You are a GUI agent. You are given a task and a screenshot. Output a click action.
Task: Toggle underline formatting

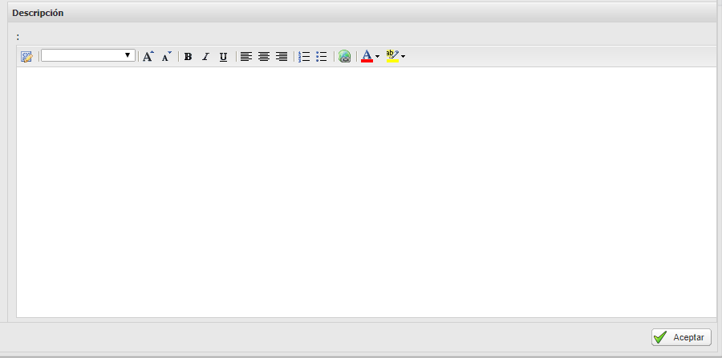pos(223,57)
